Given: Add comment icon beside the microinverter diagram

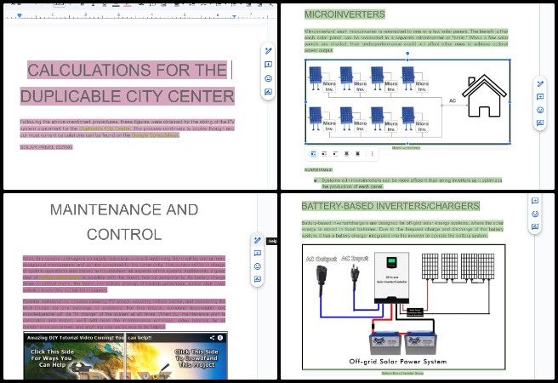Looking at the screenshot, I should pyautogui.click(x=540, y=97).
